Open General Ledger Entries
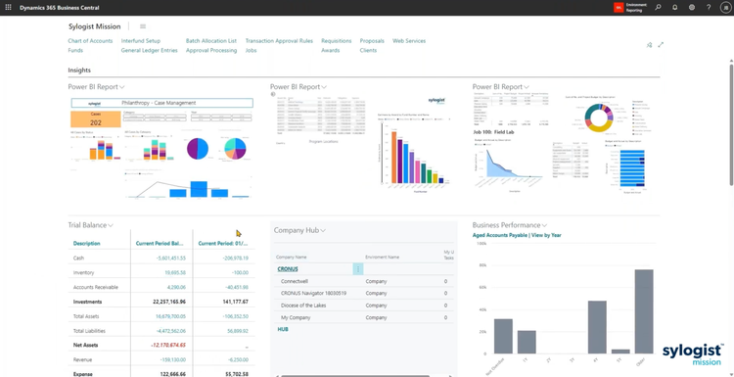Screen dimensions: 734x377 [x=150, y=50]
